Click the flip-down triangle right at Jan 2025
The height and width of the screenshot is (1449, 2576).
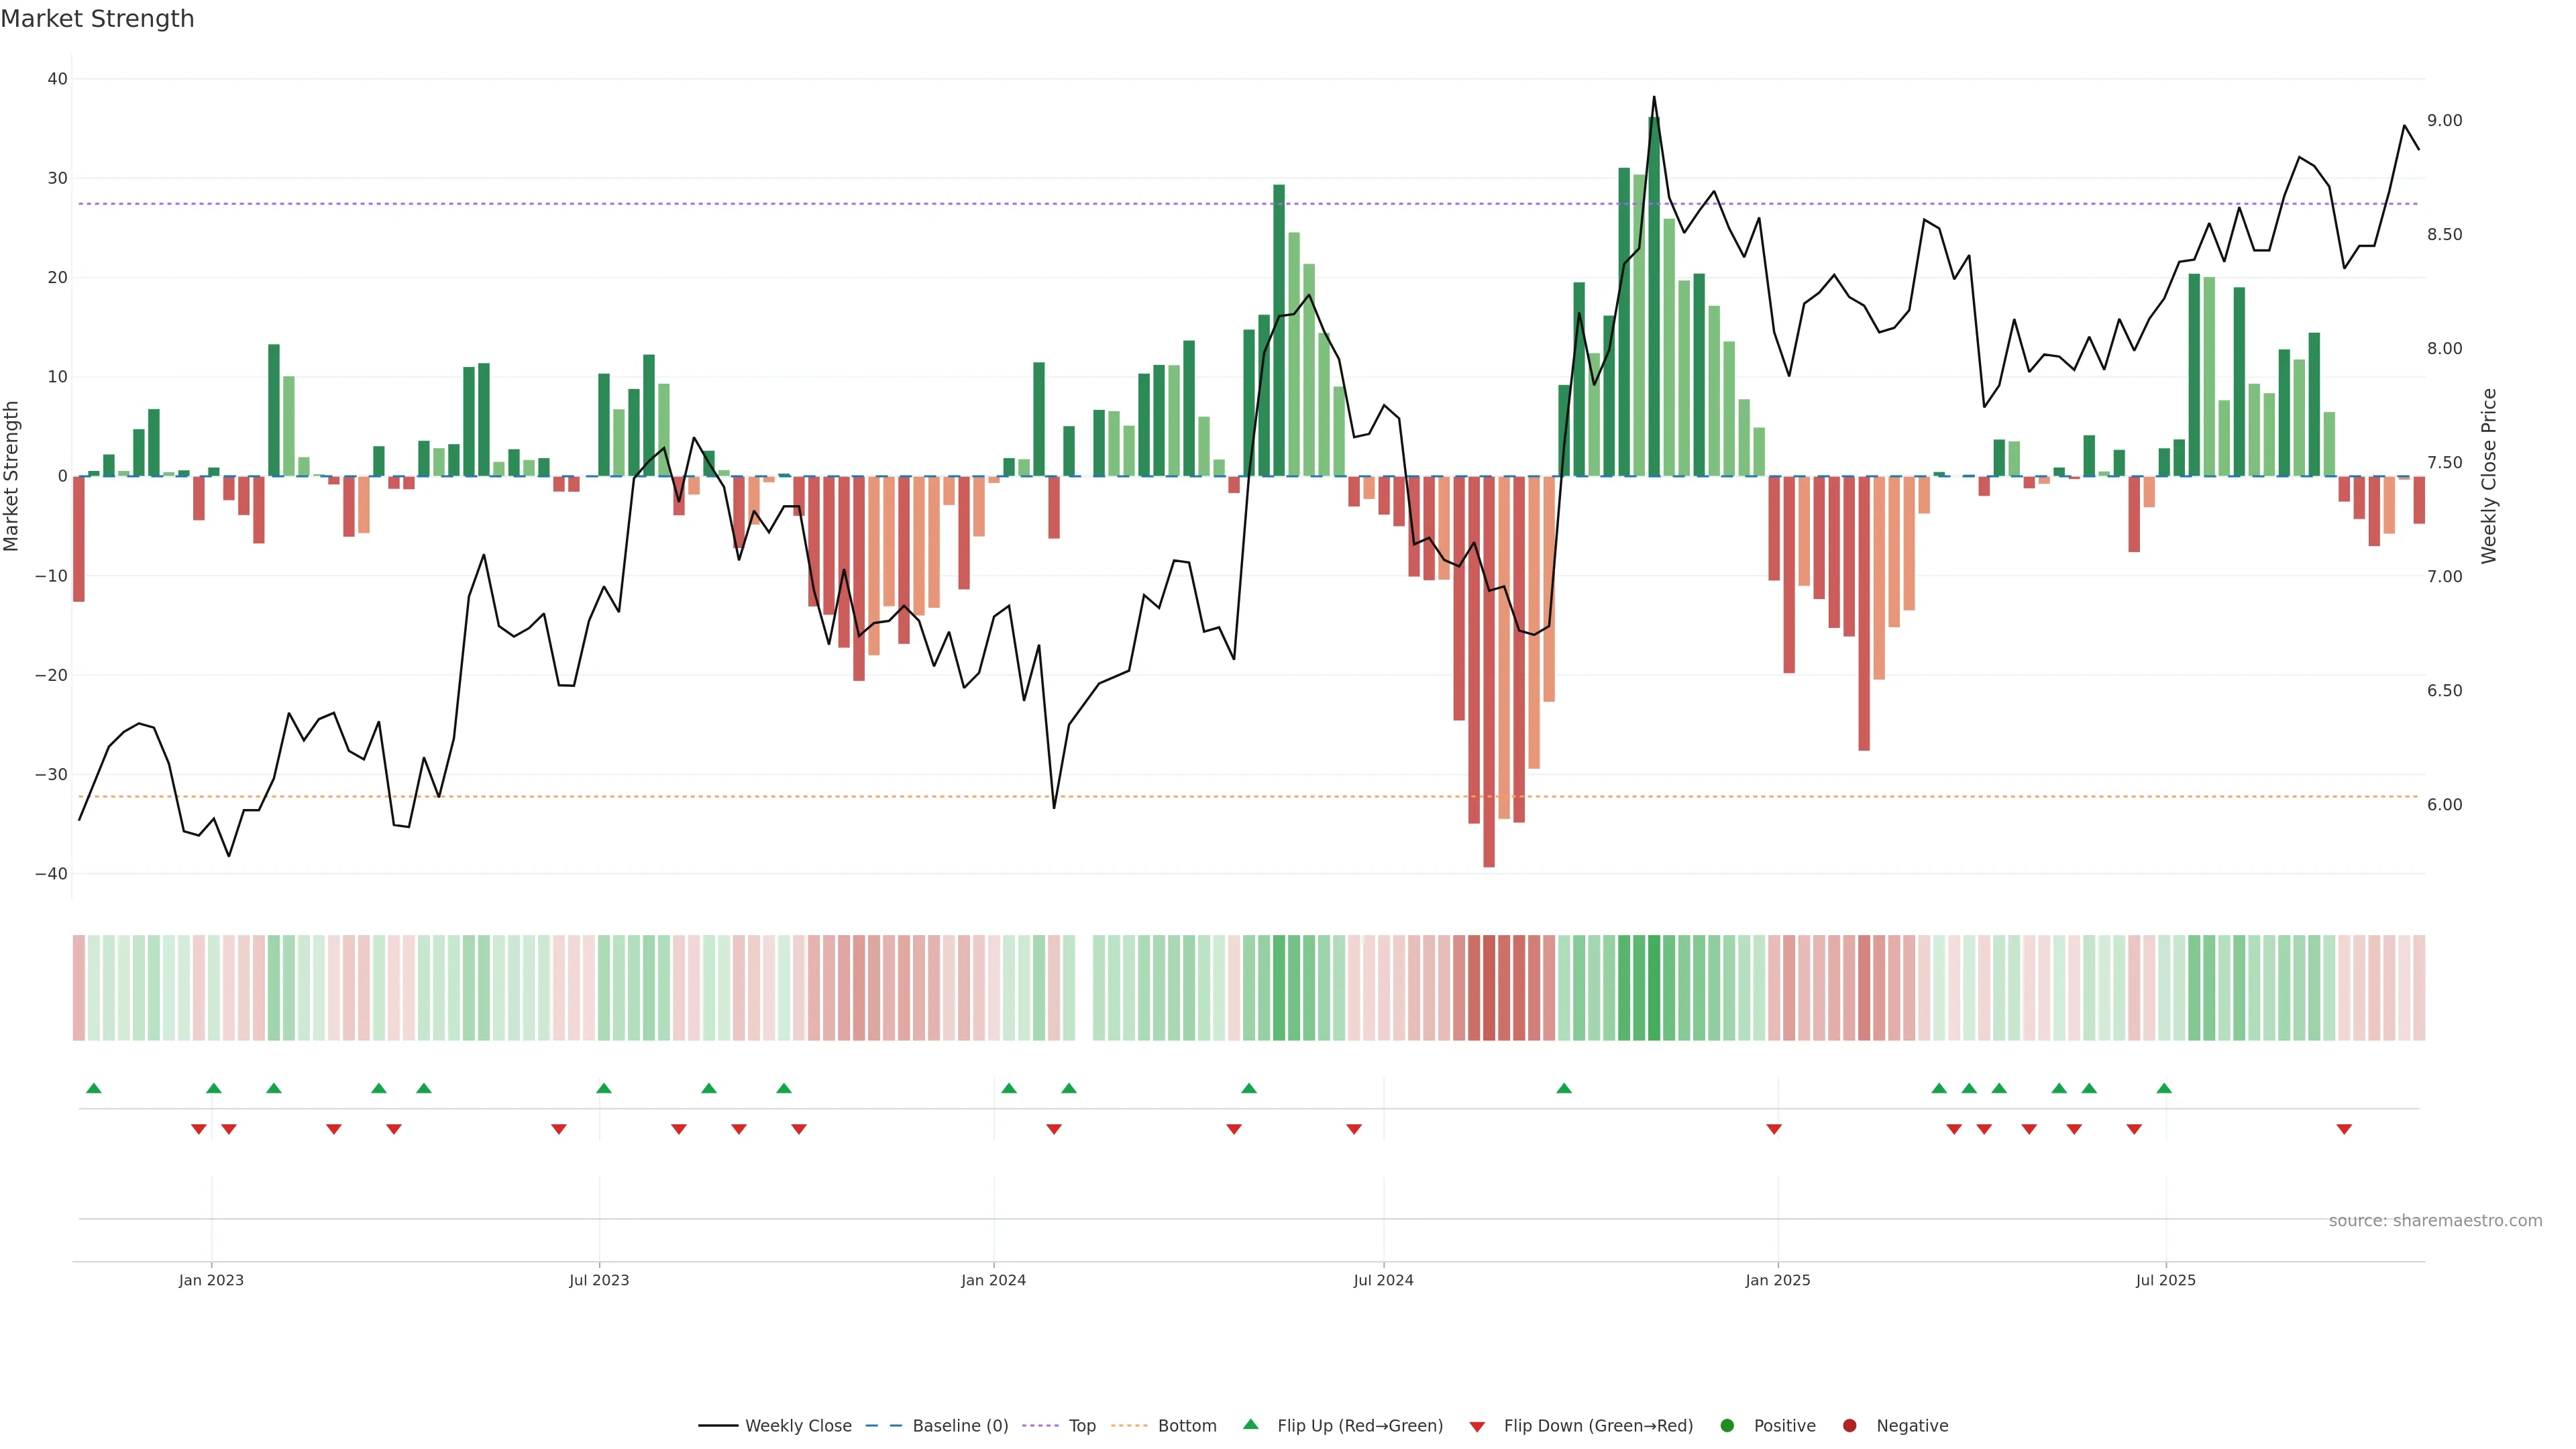1774,1129
